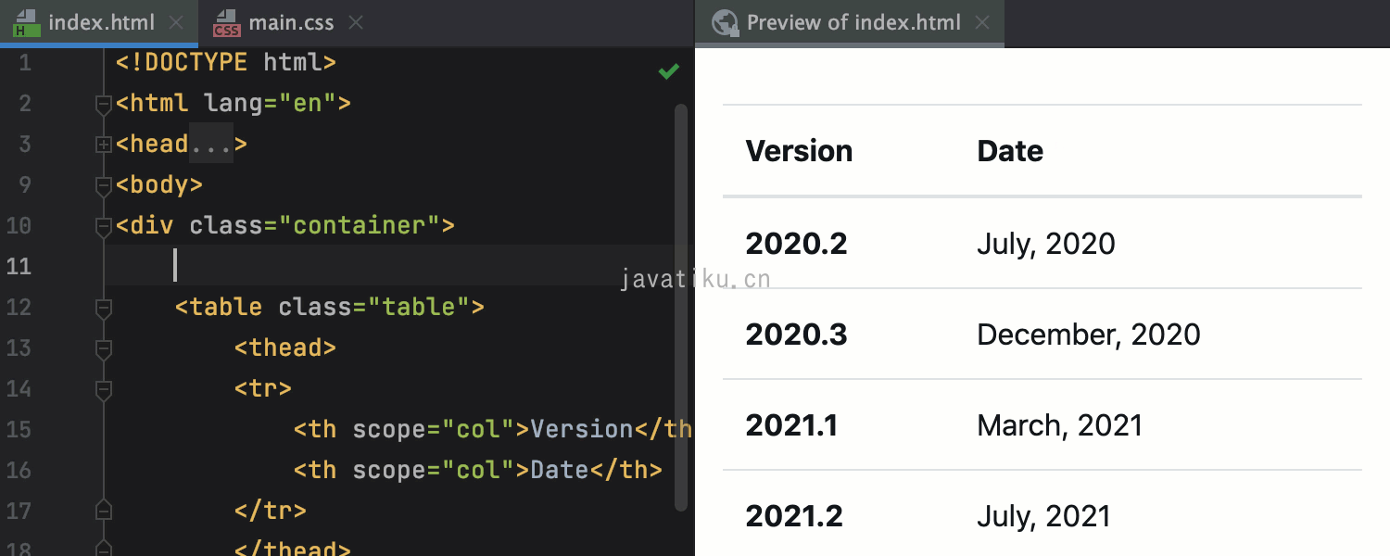The image size is (1390, 556).
Task: Click the Date th code on line 16
Action: pos(478,470)
